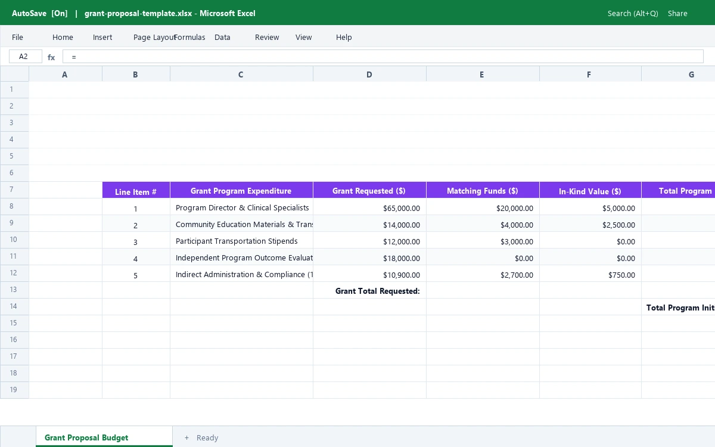This screenshot has width=715, height=447.
Task: Select column E header
Action: click(483, 74)
